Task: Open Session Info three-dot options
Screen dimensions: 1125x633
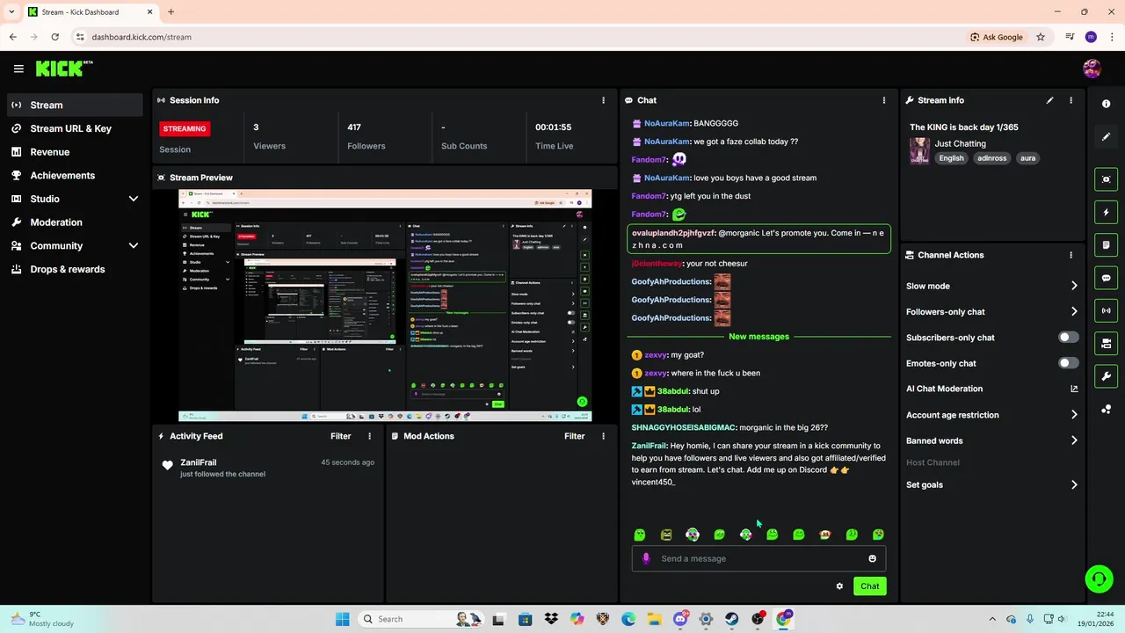Action: 603,100
